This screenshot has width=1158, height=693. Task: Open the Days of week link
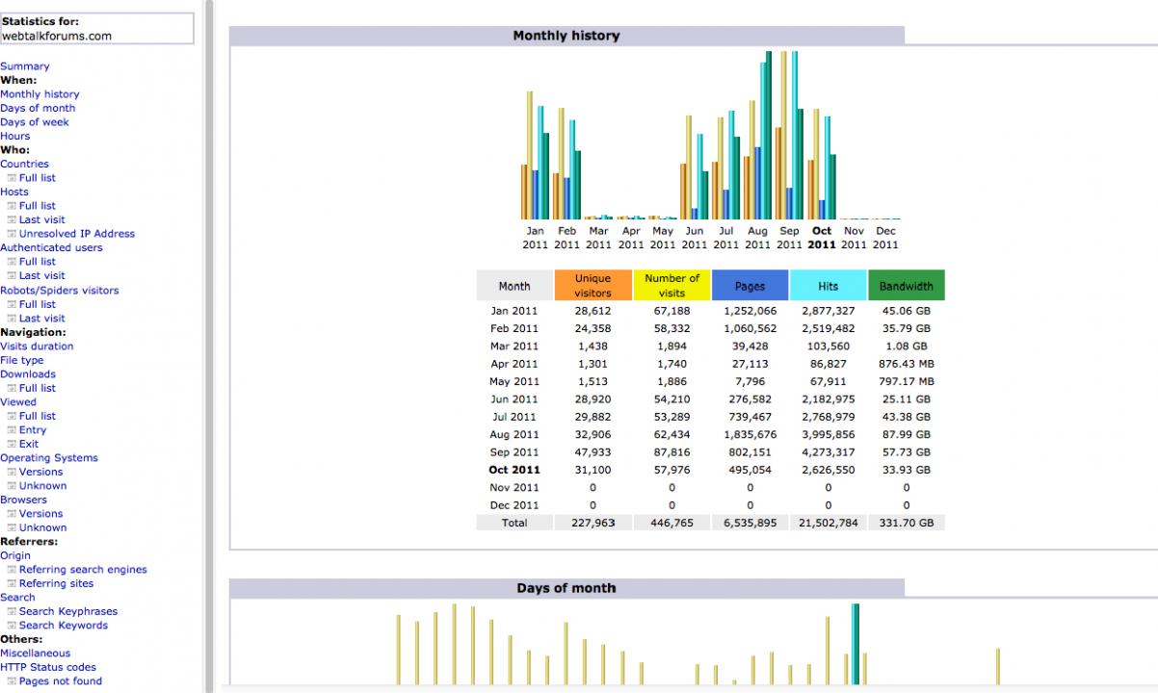[35, 122]
